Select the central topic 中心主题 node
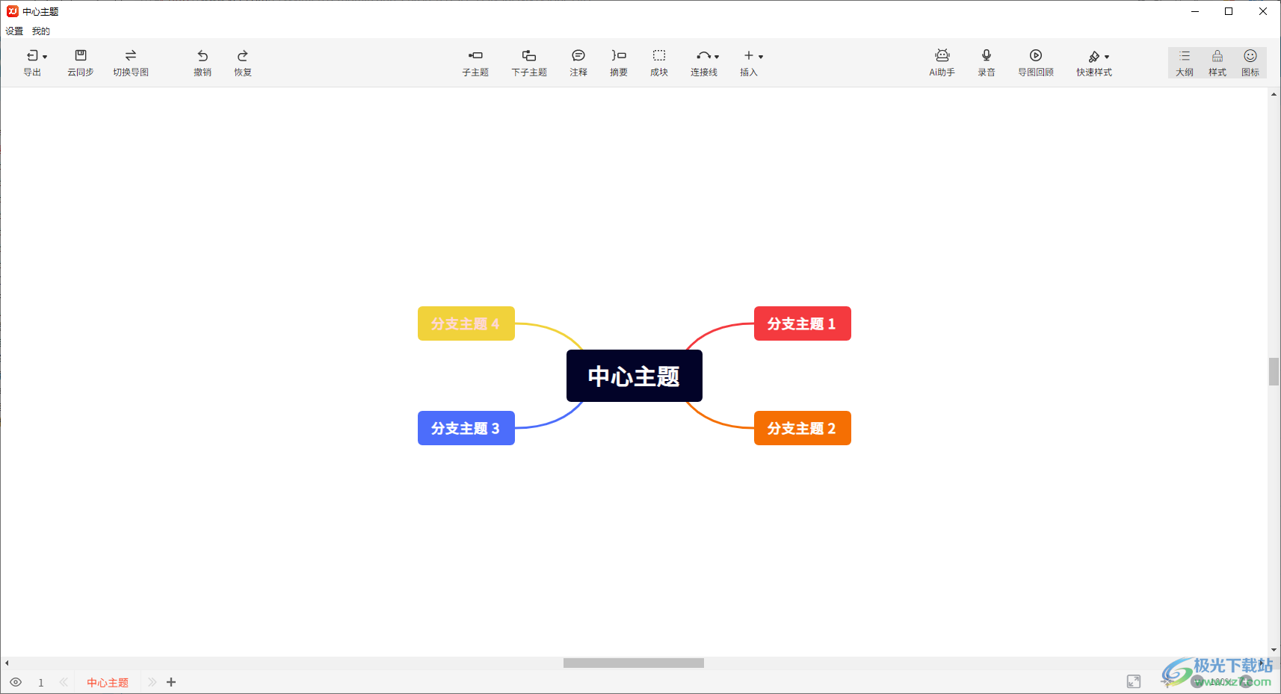1281x694 pixels. [634, 376]
